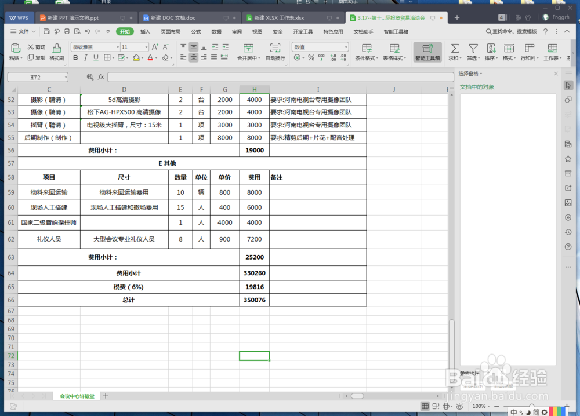This screenshot has height=416, width=580.
Task: Toggle Bold formatting
Action: click(75, 57)
